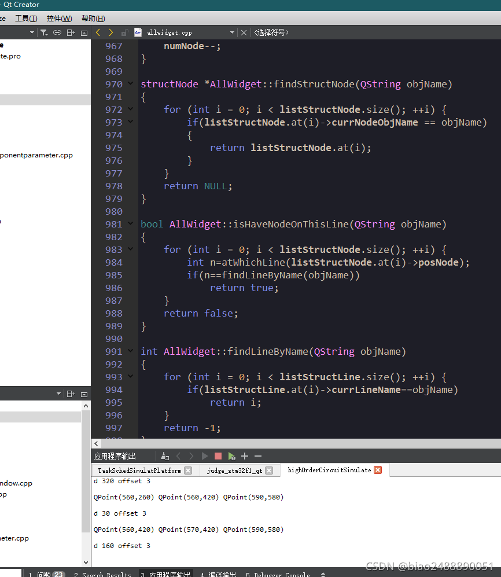The image size is (501, 577).
Task: Attach debugger to running application icon
Action: pos(232,456)
